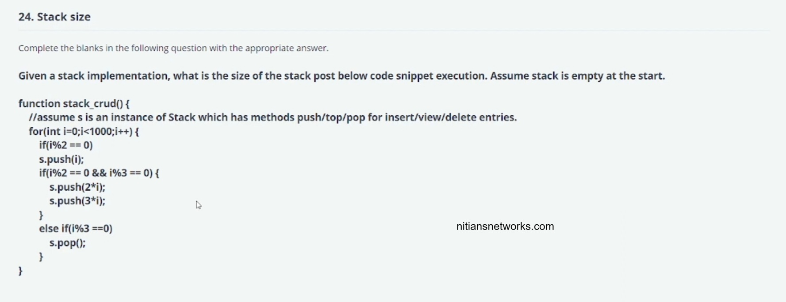This screenshot has height=302, width=786.
Task: Click the "function stack_crud() {" line
Action: tap(74, 104)
